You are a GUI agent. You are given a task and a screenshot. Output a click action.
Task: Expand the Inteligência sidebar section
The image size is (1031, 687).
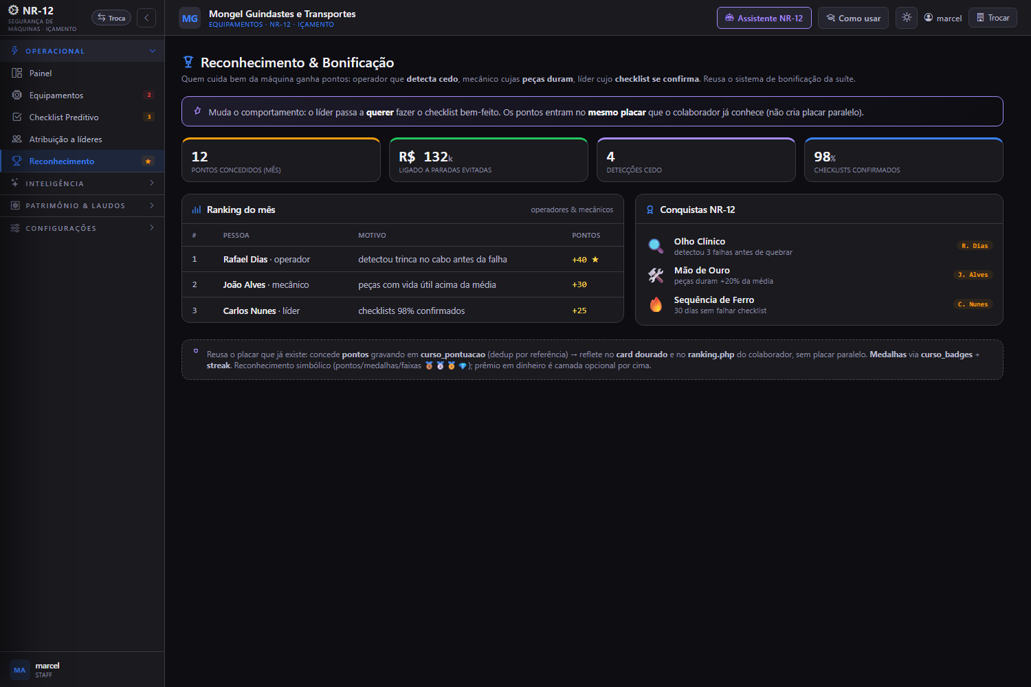tap(82, 183)
